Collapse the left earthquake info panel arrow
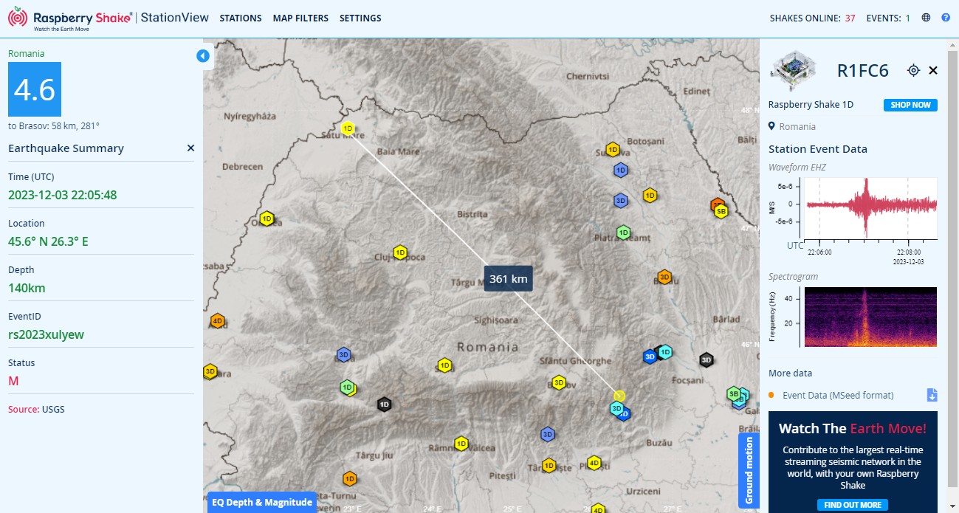The width and height of the screenshot is (959, 513). (203, 56)
